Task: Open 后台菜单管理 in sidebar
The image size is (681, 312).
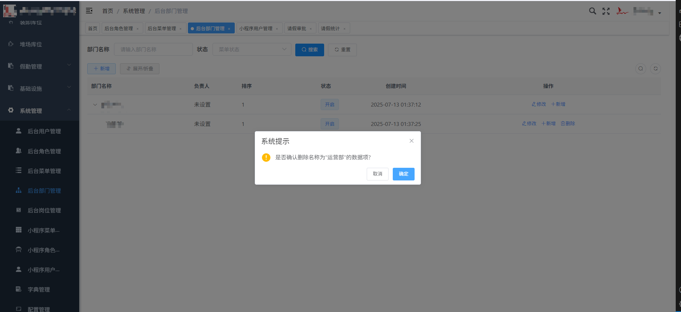Action: pos(39,171)
